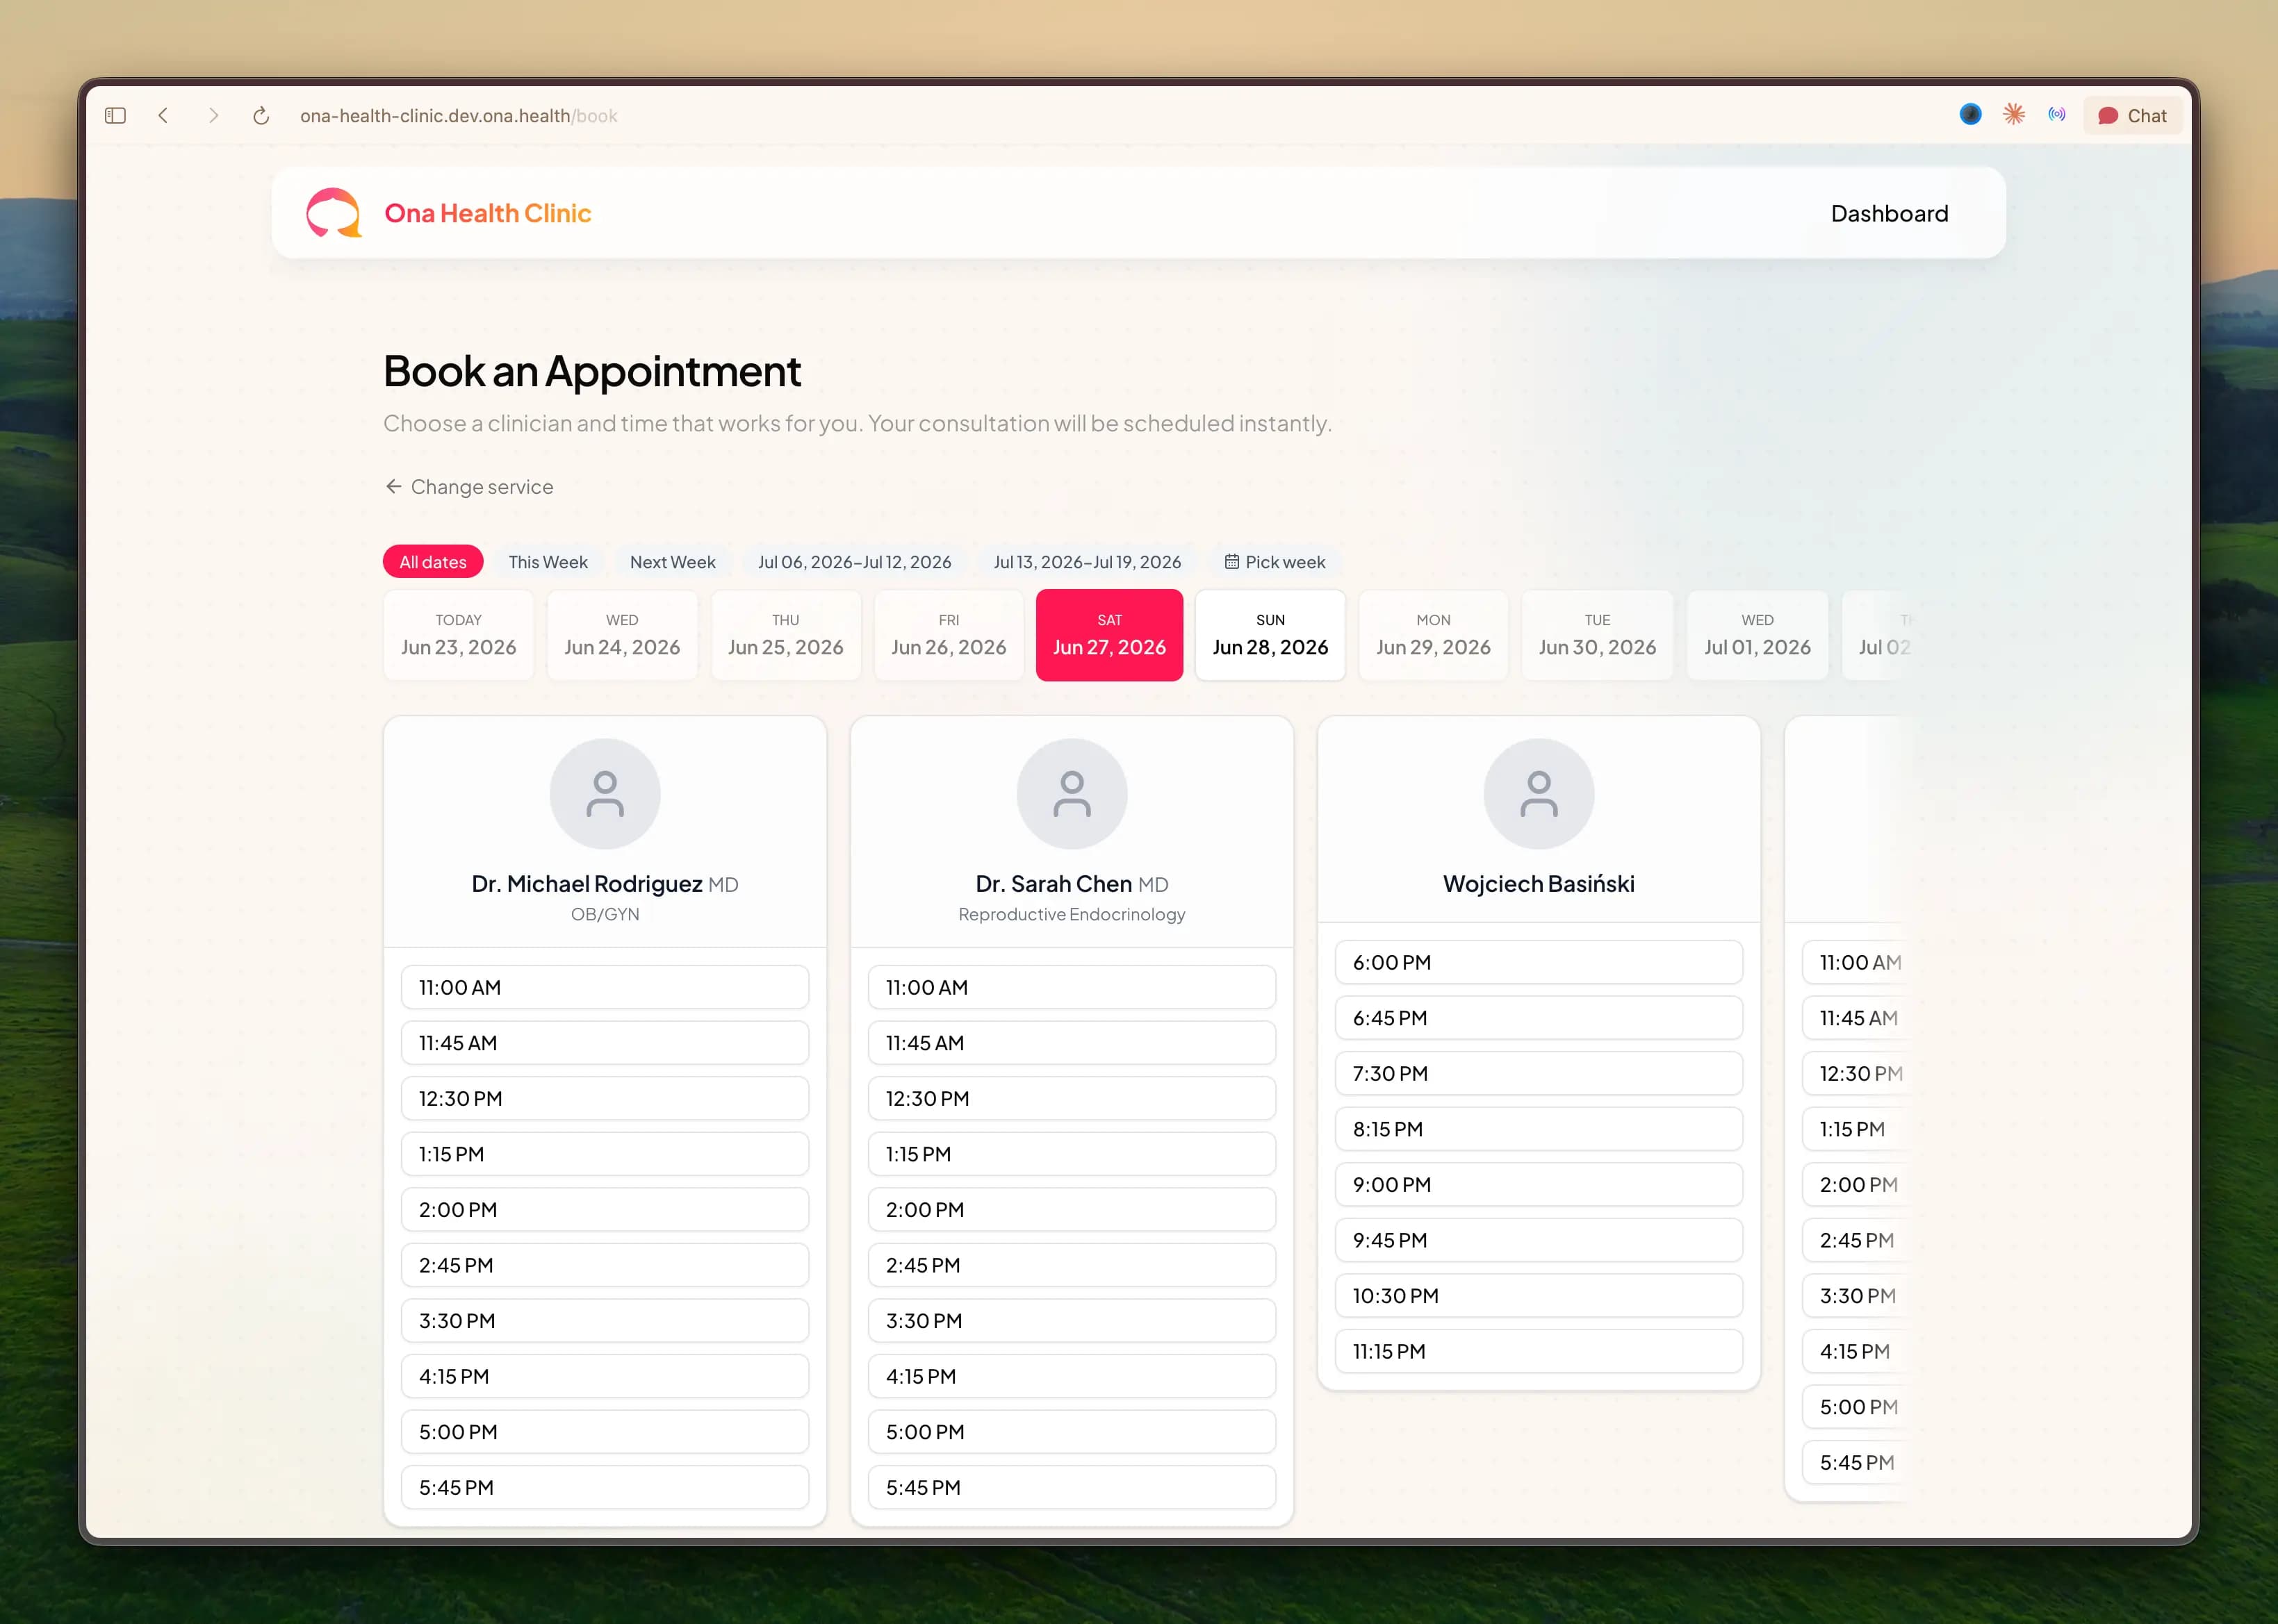2278x1624 pixels.
Task: Click the broadcast signal extension icon
Action: pyautogui.click(x=2056, y=115)
